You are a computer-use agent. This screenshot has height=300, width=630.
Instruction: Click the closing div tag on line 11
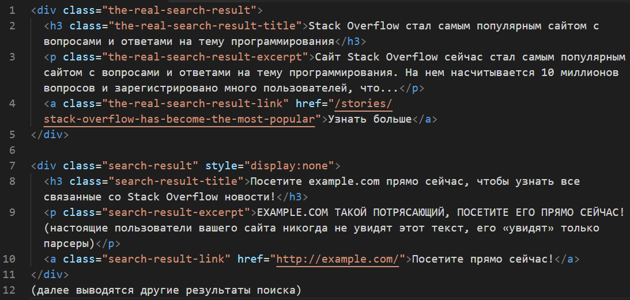50,275
